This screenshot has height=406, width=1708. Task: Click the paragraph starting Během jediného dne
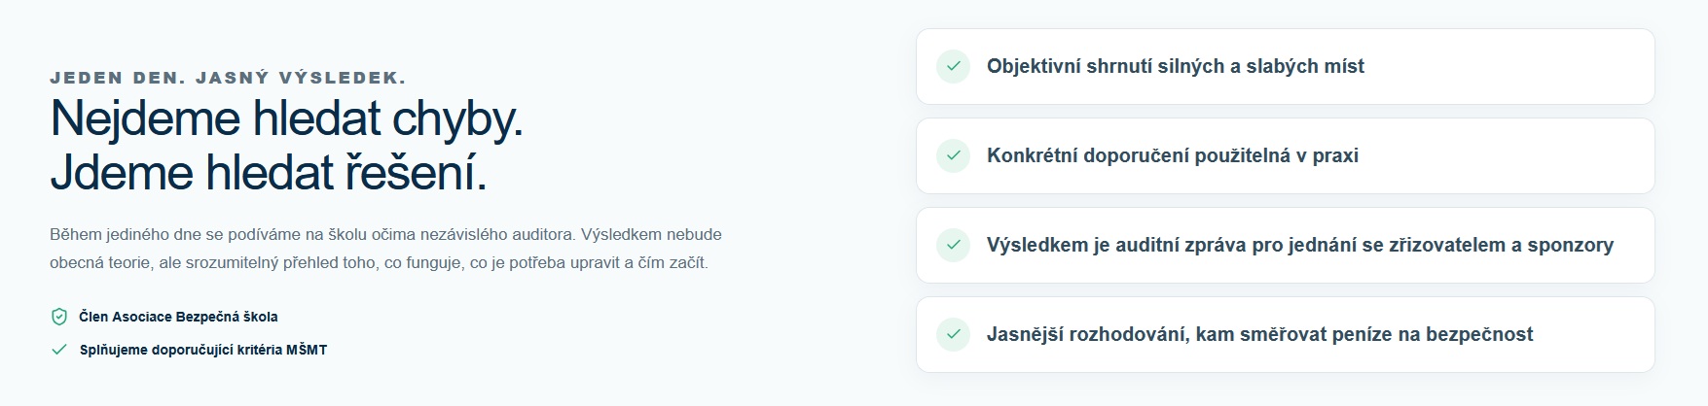click(385, 249)
